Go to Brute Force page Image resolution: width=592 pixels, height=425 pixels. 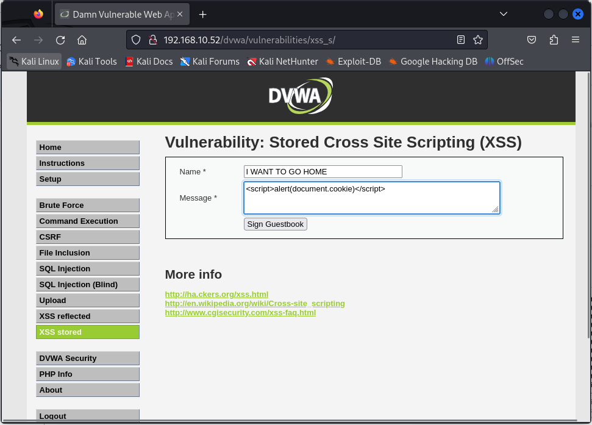point(88,205)
